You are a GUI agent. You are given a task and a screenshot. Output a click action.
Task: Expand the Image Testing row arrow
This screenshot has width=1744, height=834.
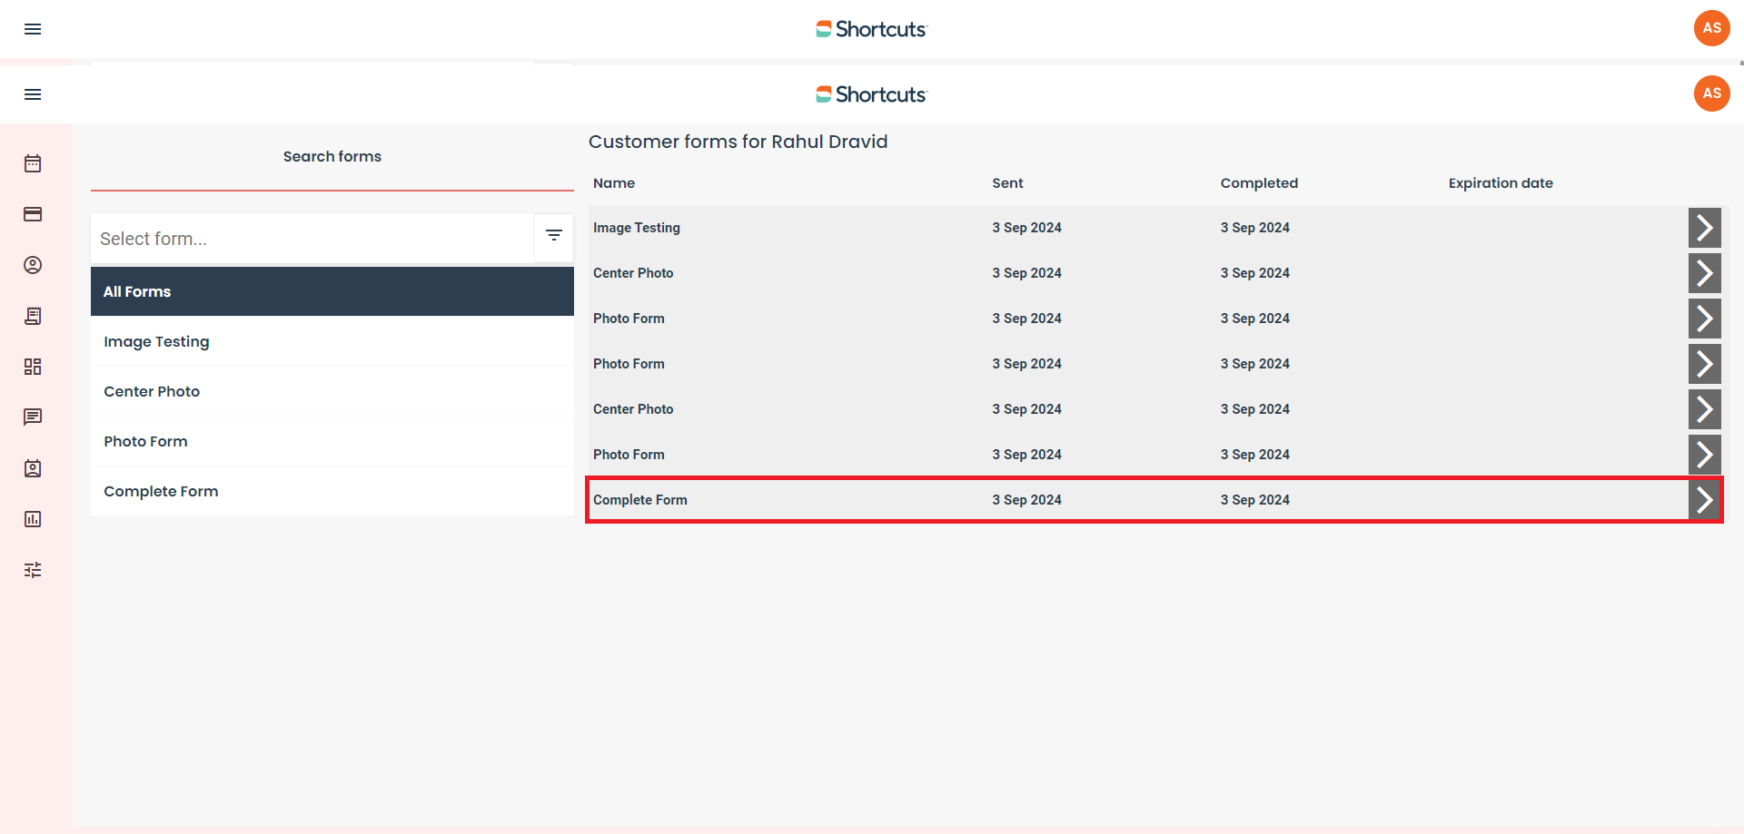point(1704,228)
